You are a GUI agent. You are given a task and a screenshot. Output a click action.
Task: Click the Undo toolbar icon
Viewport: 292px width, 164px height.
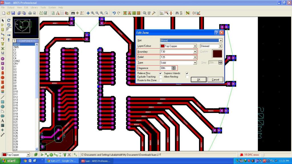tap(114, 13)
